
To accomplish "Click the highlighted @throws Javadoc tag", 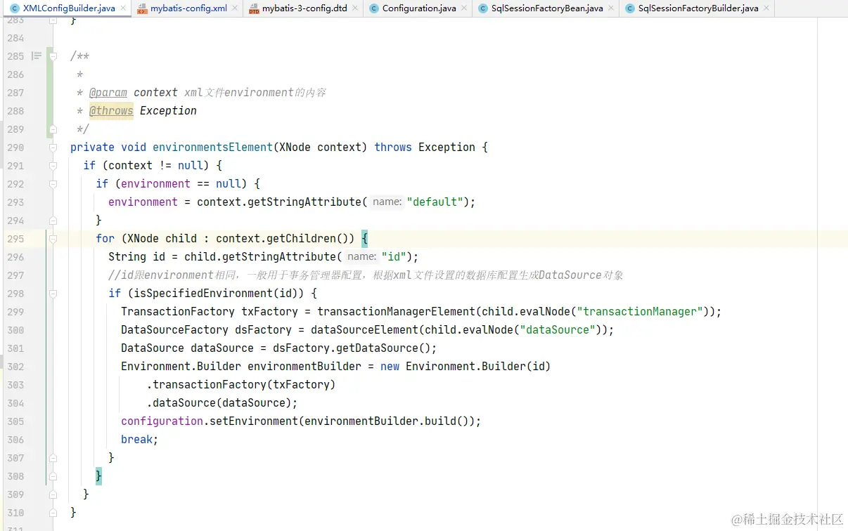I will (111, 111).
